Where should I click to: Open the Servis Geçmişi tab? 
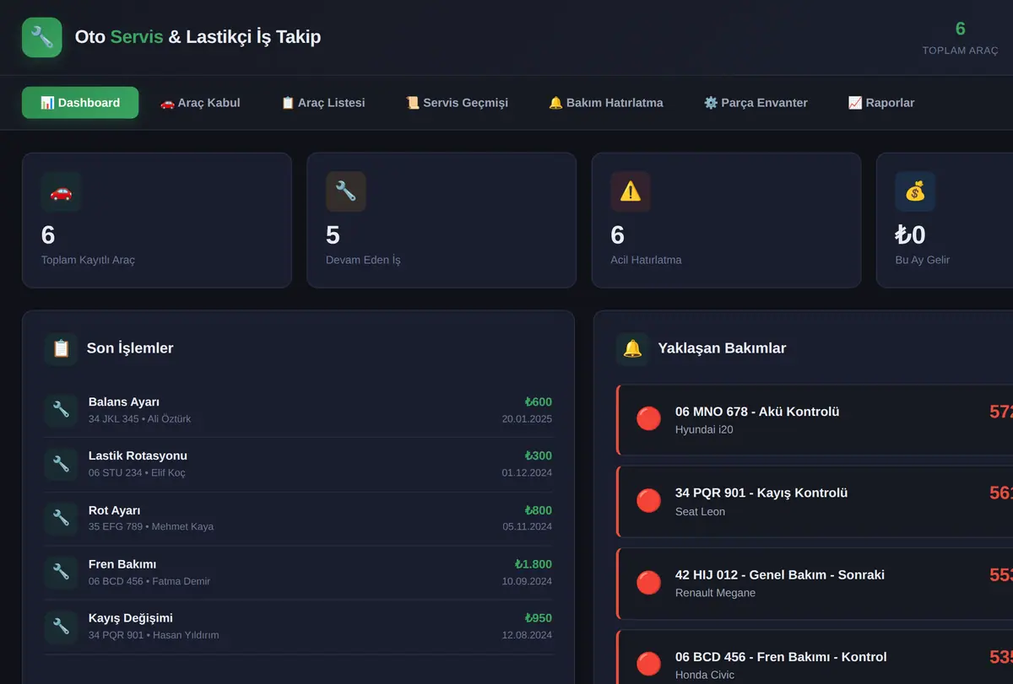pos(457,103)
